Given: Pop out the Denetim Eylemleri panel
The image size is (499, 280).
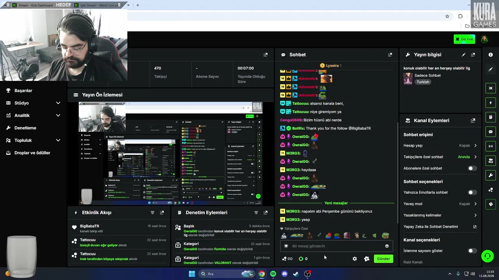Looking at the screenshot, I should [x=265, y=213].
